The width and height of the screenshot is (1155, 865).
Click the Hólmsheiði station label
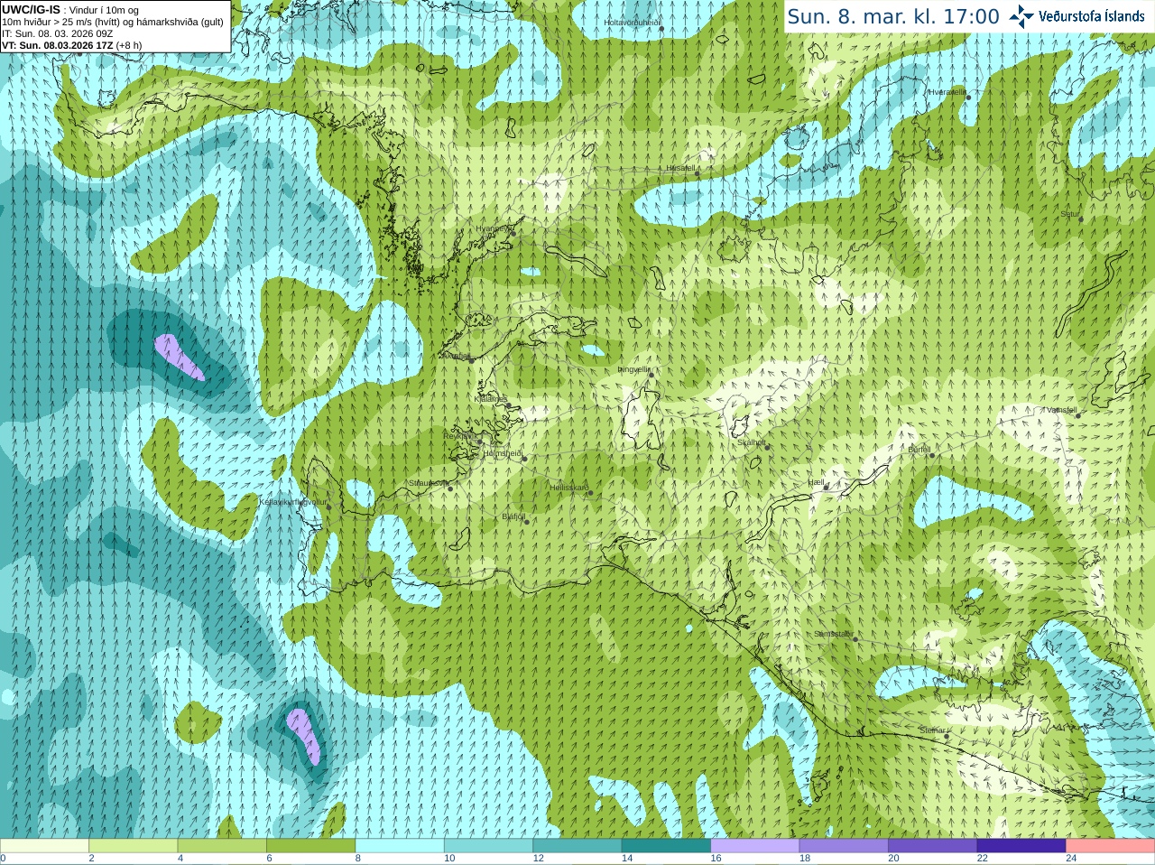point(503,454)
